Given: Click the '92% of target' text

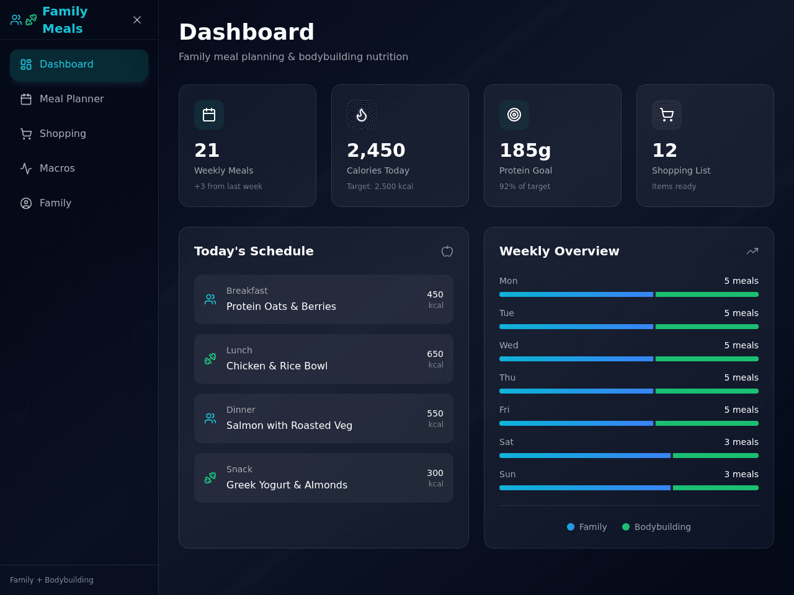Looking at the screenshot, I should (x=525, y=187).
